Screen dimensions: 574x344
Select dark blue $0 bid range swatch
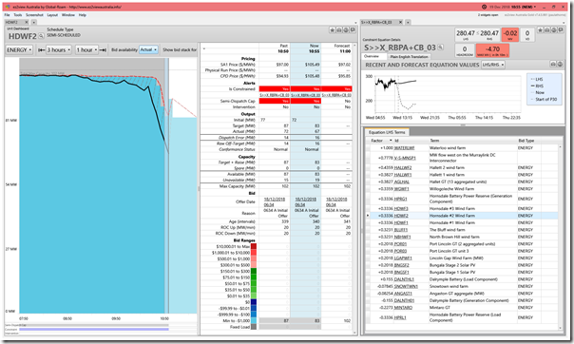pyautogui.click(x=254, y=302)
